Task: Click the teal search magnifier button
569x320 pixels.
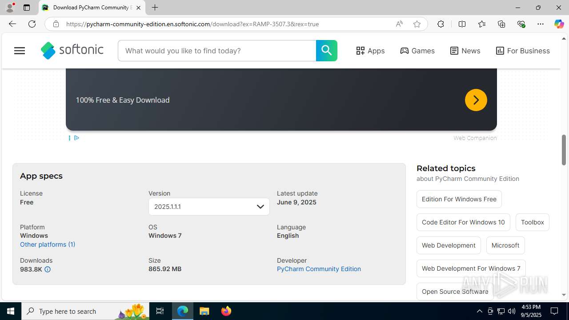Action: click(327, 51)
